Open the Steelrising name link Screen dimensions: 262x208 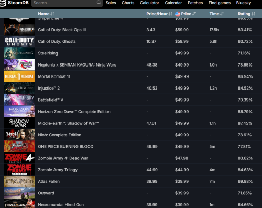tap(48, 53)
